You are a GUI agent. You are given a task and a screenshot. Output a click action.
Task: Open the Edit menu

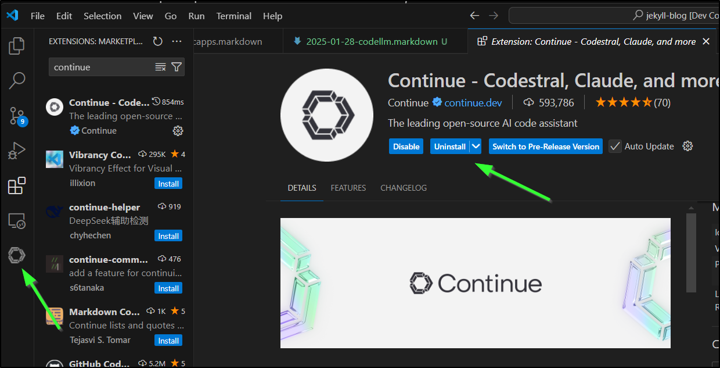[x=64, y=16]
